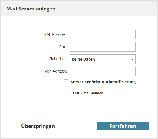Click the 'SMTP Server' field label
Image resolution: width=158 pixels, height=139 pixels.
[x=56, y=34]
